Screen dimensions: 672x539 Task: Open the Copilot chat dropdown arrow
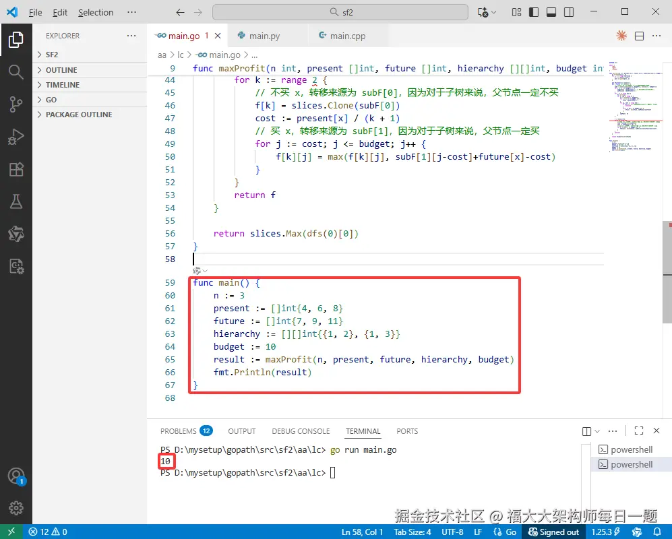493,12
